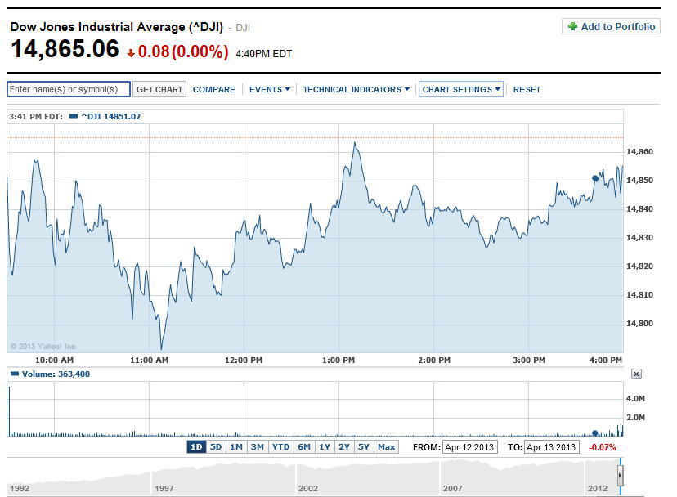The image size is (677, 497).
Task: Switch to the 5D range
Action: [x=216, y=447]
